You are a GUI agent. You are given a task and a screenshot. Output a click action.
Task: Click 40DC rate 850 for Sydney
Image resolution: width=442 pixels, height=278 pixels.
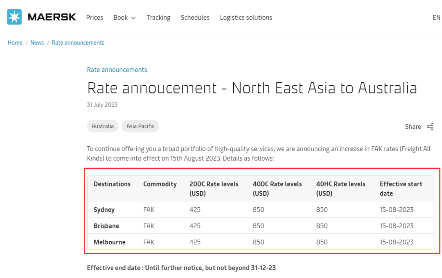(259, 210)
